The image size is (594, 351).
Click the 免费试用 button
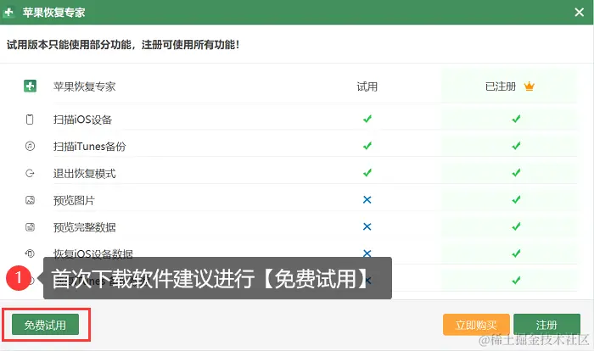(x=45, y=325)
